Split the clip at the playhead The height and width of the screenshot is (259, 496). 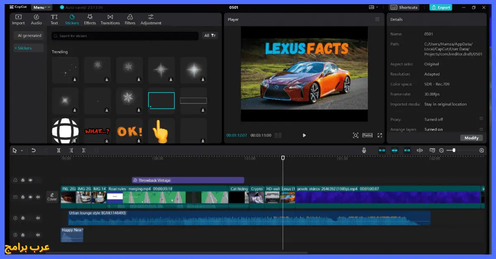point(59,151)
